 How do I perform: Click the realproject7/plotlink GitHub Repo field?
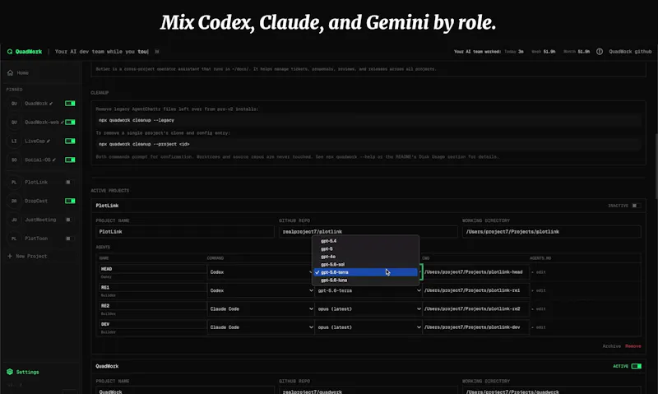tap(368, 232)
